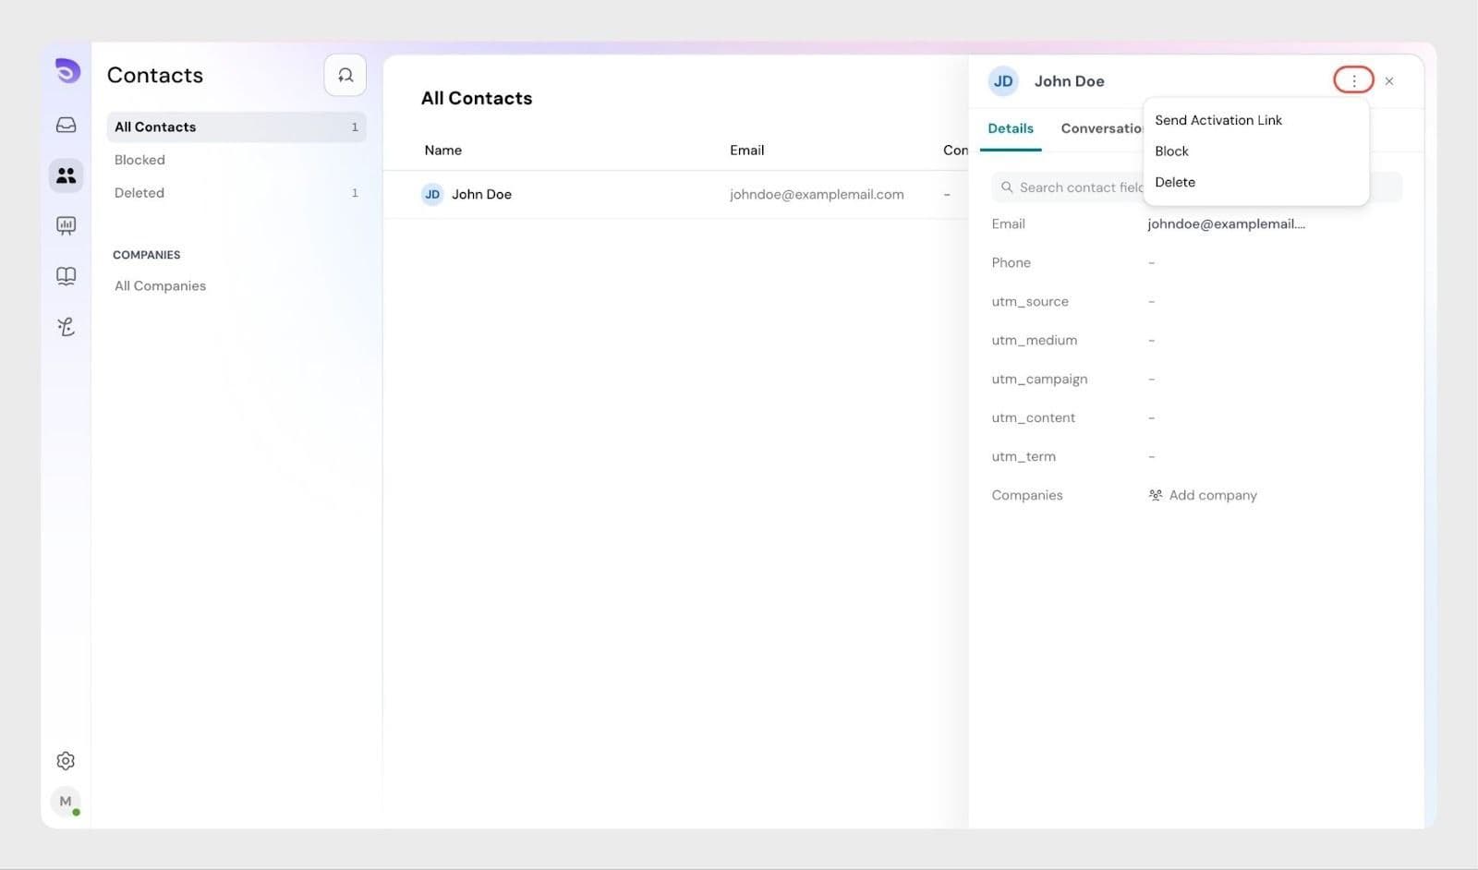This screenshot has width=1478, height=870.
Task: Select Delete from the dropdown menu
Action: (x=1174, y=183)
